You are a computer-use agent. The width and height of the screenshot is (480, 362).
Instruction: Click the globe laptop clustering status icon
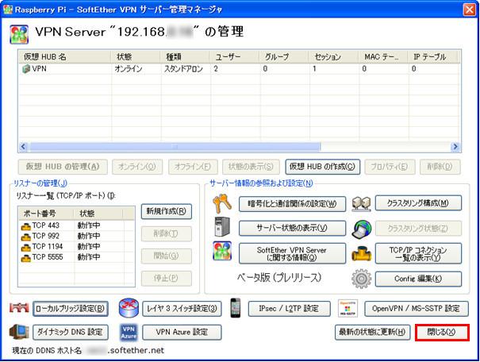361,229
